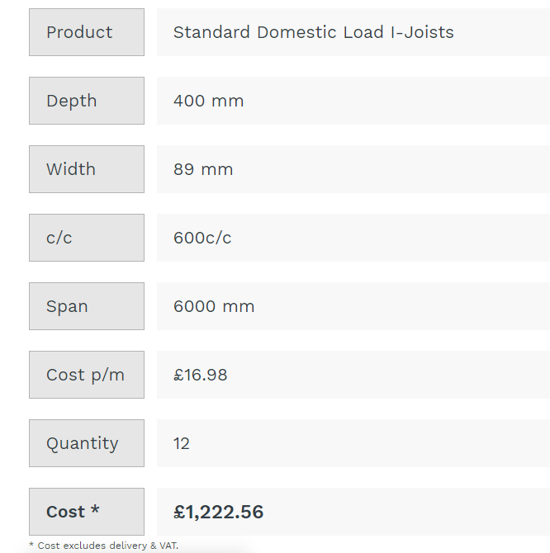
Task: Select the quantity value 12
Action: point(182,443)
